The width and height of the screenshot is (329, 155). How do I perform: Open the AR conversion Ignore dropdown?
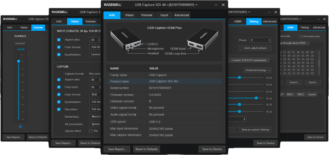click(95, 124)
